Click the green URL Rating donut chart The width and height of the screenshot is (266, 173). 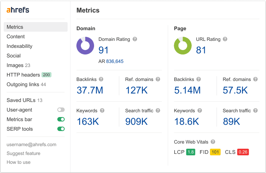(x=183, y=46)
